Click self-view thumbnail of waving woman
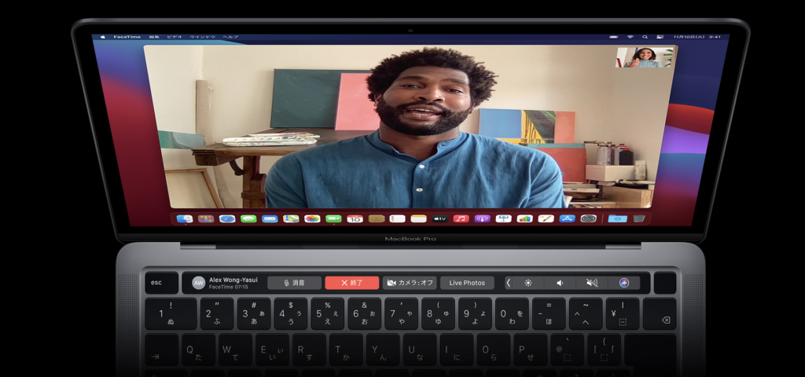The width and height of the screenshot is (805, 377). tap(645, 57)
